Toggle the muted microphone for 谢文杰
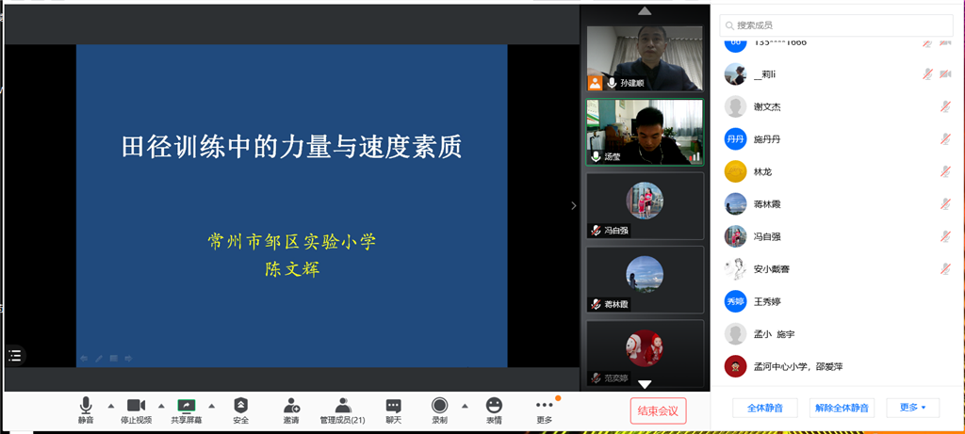This screenshot has width=965, height=434. pyautogui.click(x=945, y=107)
